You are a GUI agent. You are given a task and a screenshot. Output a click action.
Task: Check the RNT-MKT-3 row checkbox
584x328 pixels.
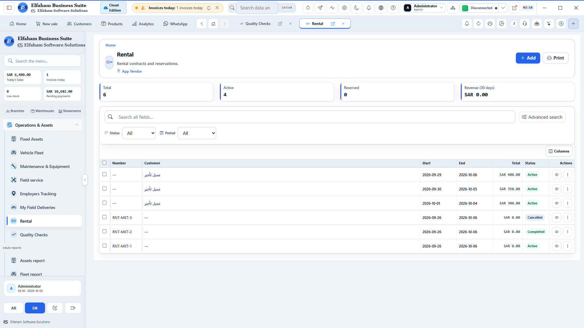[104, 217]
